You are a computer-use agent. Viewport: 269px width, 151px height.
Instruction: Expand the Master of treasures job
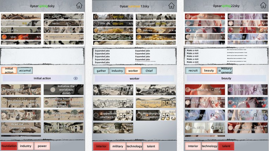(130, 127)
